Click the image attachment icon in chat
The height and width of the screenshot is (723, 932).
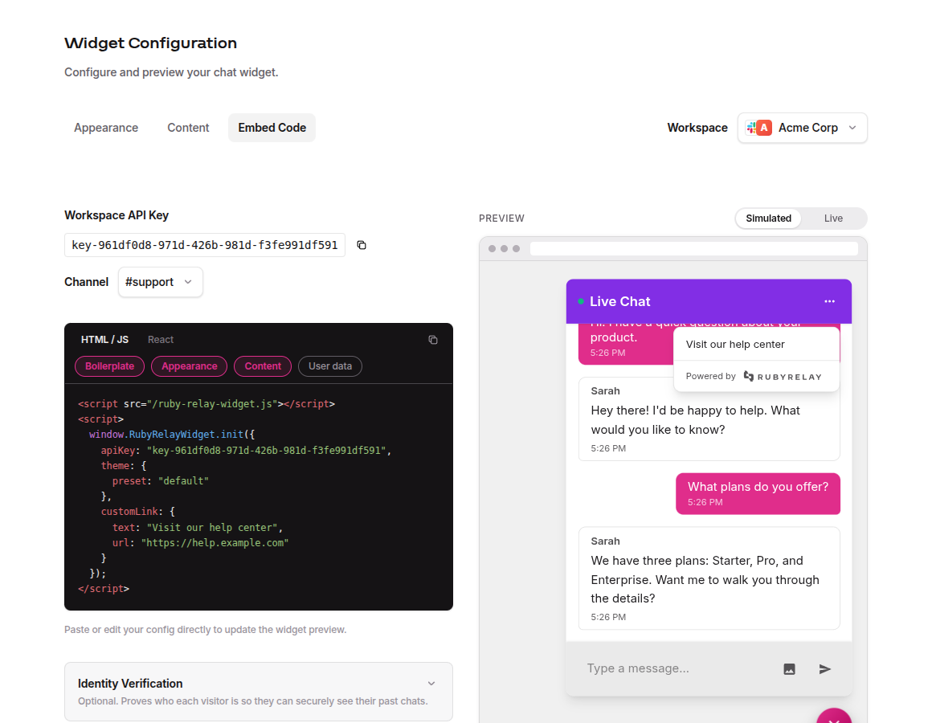789,669
